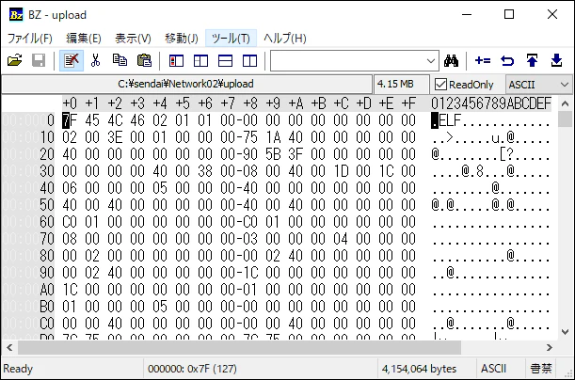Open the ヘルプ(H) menu
575x380 pixels.
pos(284,39)
